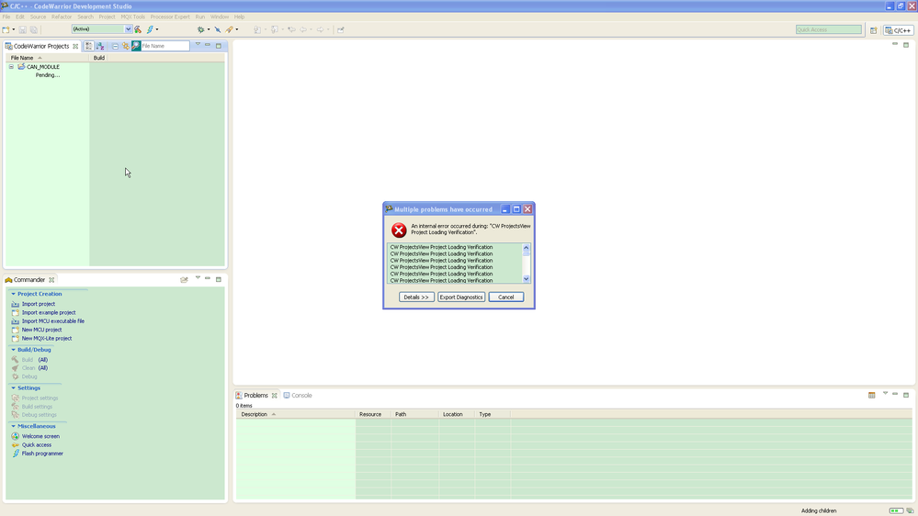Collapse the Miscellaneous section
Image resolution: width=918 pixels, height=516 pixels.
[14, 427]
